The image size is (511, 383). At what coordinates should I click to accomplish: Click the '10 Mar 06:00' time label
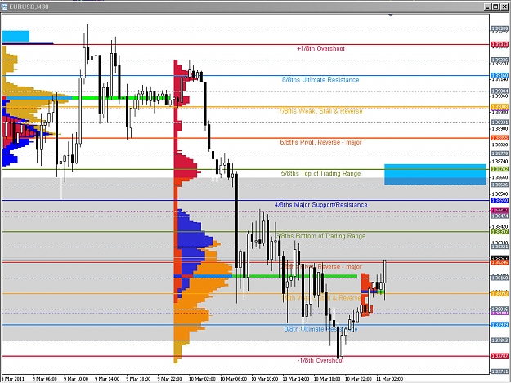tap(233, 379)
